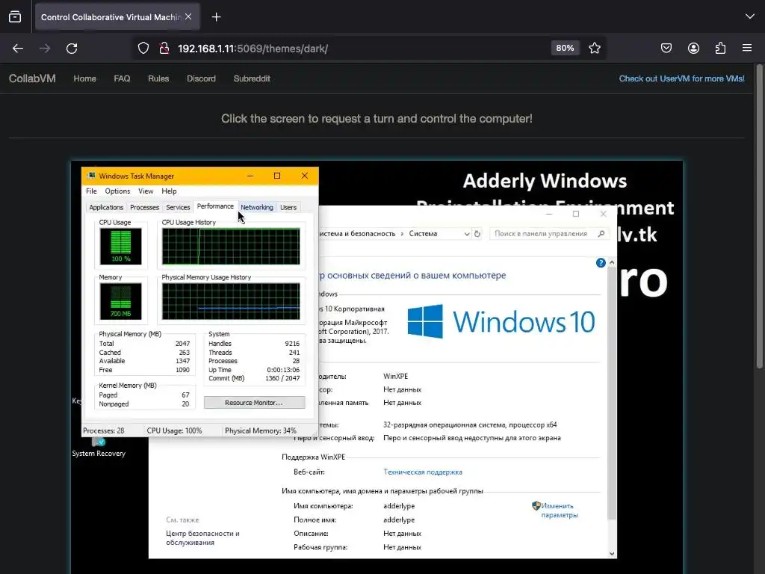This screenshot has width=765, height=574.
Task: Close the Windows Task Manager window
Action: [x=305, y=176]
